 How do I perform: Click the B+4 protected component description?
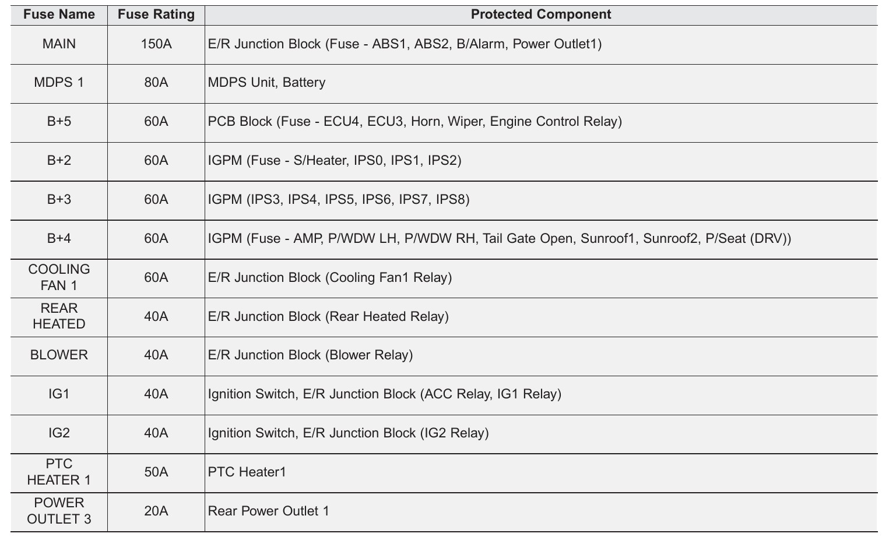(x=499, y=239)
